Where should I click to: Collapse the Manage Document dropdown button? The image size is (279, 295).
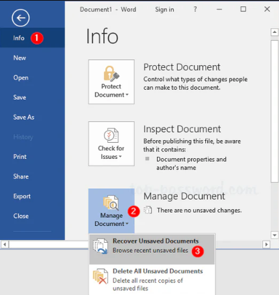point(111,211)
